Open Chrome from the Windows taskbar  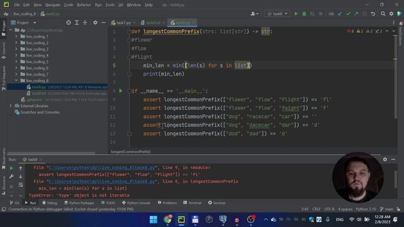[167, 219]
